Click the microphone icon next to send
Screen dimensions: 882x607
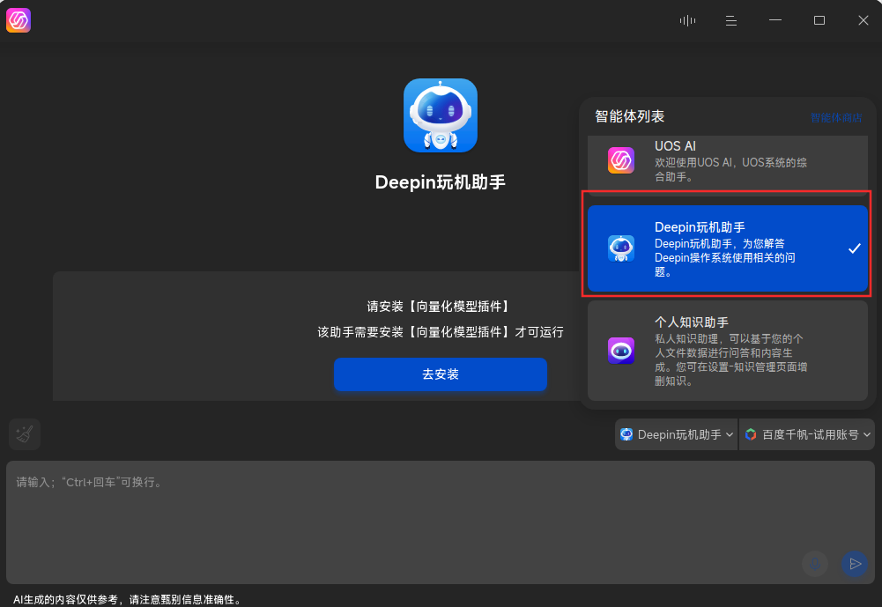coord(815,564)
